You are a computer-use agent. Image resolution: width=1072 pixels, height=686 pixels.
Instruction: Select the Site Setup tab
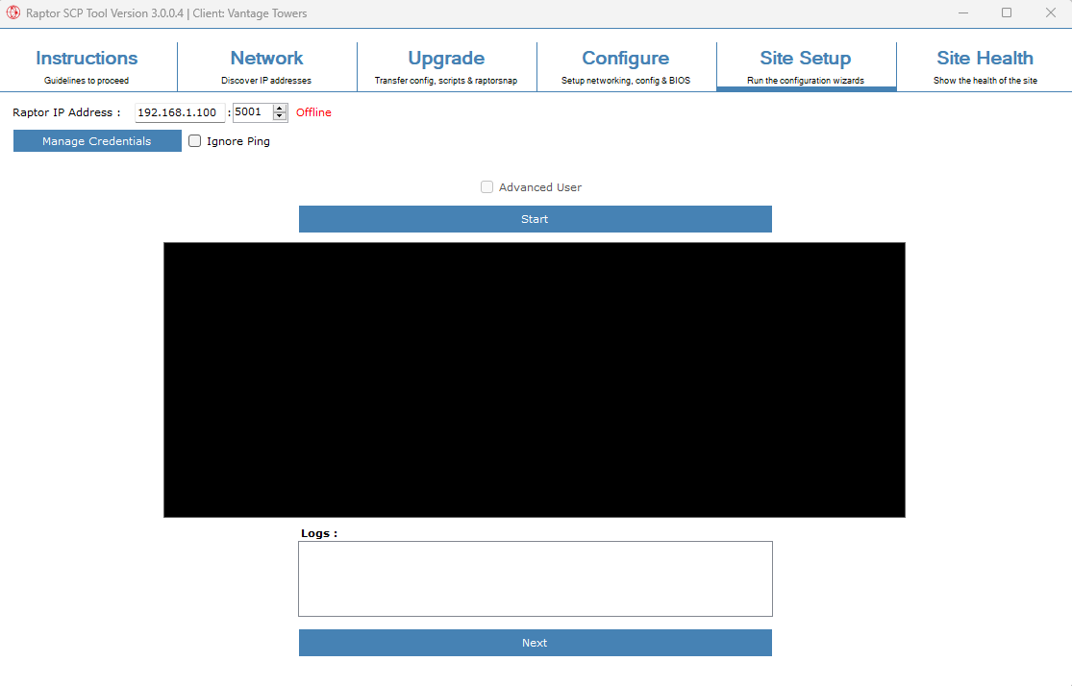806,58
